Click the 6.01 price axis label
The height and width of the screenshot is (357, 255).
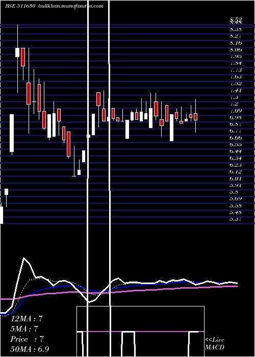(x=236, y=178)
